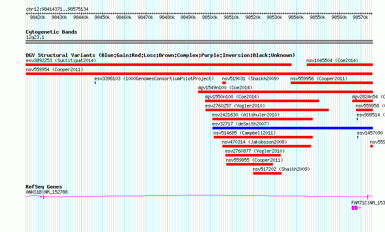The height and width of the screenshot is (232, 385).
Task: Select the dgv1550n100 (Coe2014) loss bar
Action: click(x=262, y=101)
